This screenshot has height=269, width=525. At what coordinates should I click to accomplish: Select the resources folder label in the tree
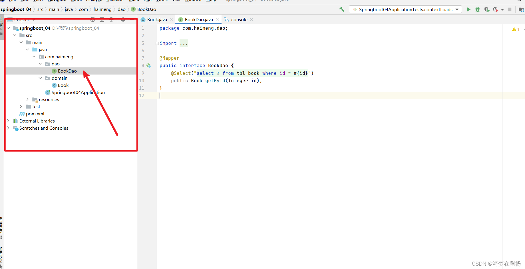(49, 99)
